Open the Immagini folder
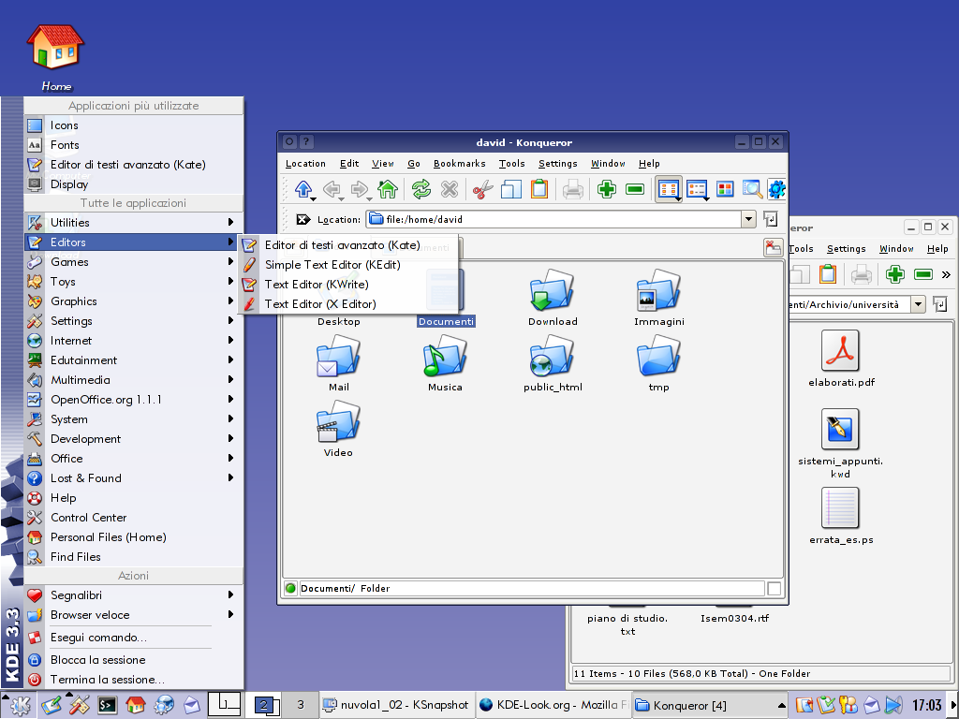The width and height of the screenshot is (959, 719). click(658, 290)
